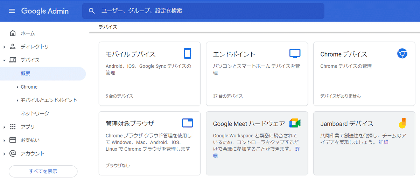Screen dimensions: 420x181
Task: Click the Endpoint monitor icon
Action: [295, 53]
